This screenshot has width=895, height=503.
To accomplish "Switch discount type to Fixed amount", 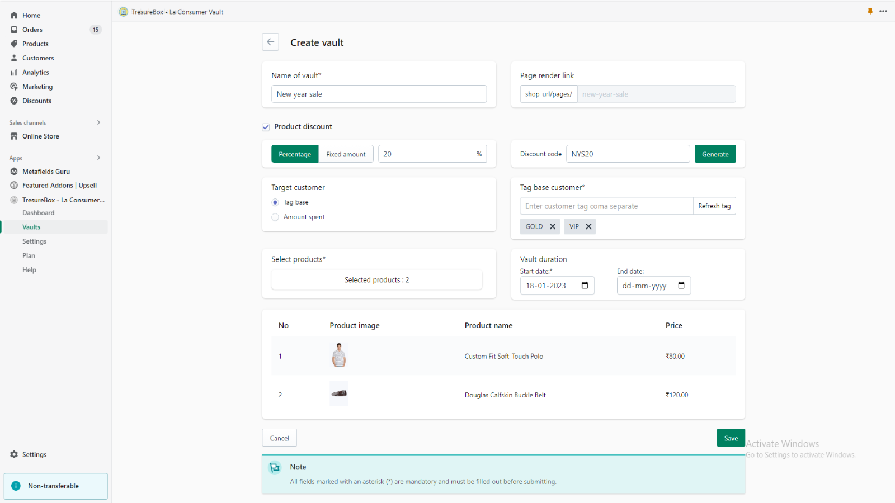I will pos(346,154).
